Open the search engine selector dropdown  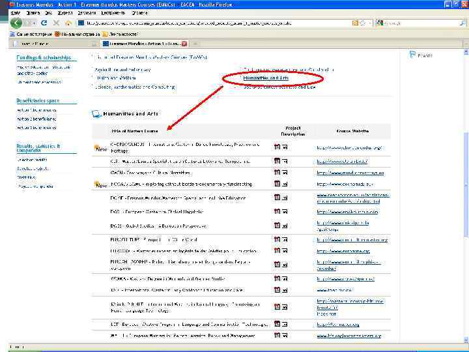point(380,23)
